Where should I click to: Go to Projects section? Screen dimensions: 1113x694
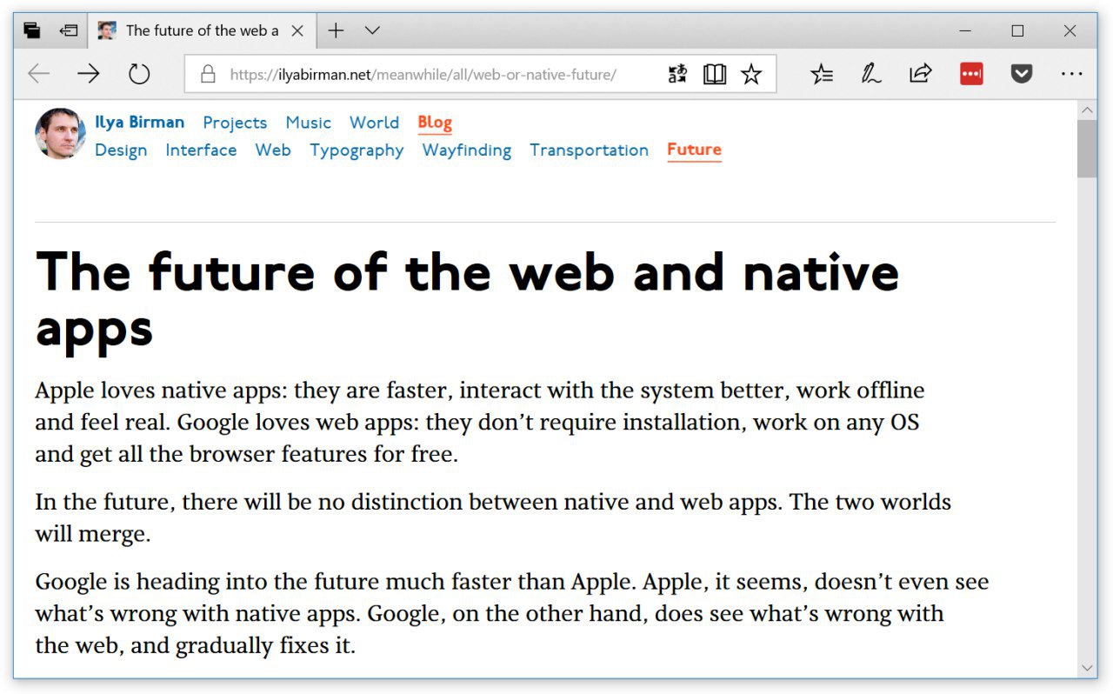235,123
